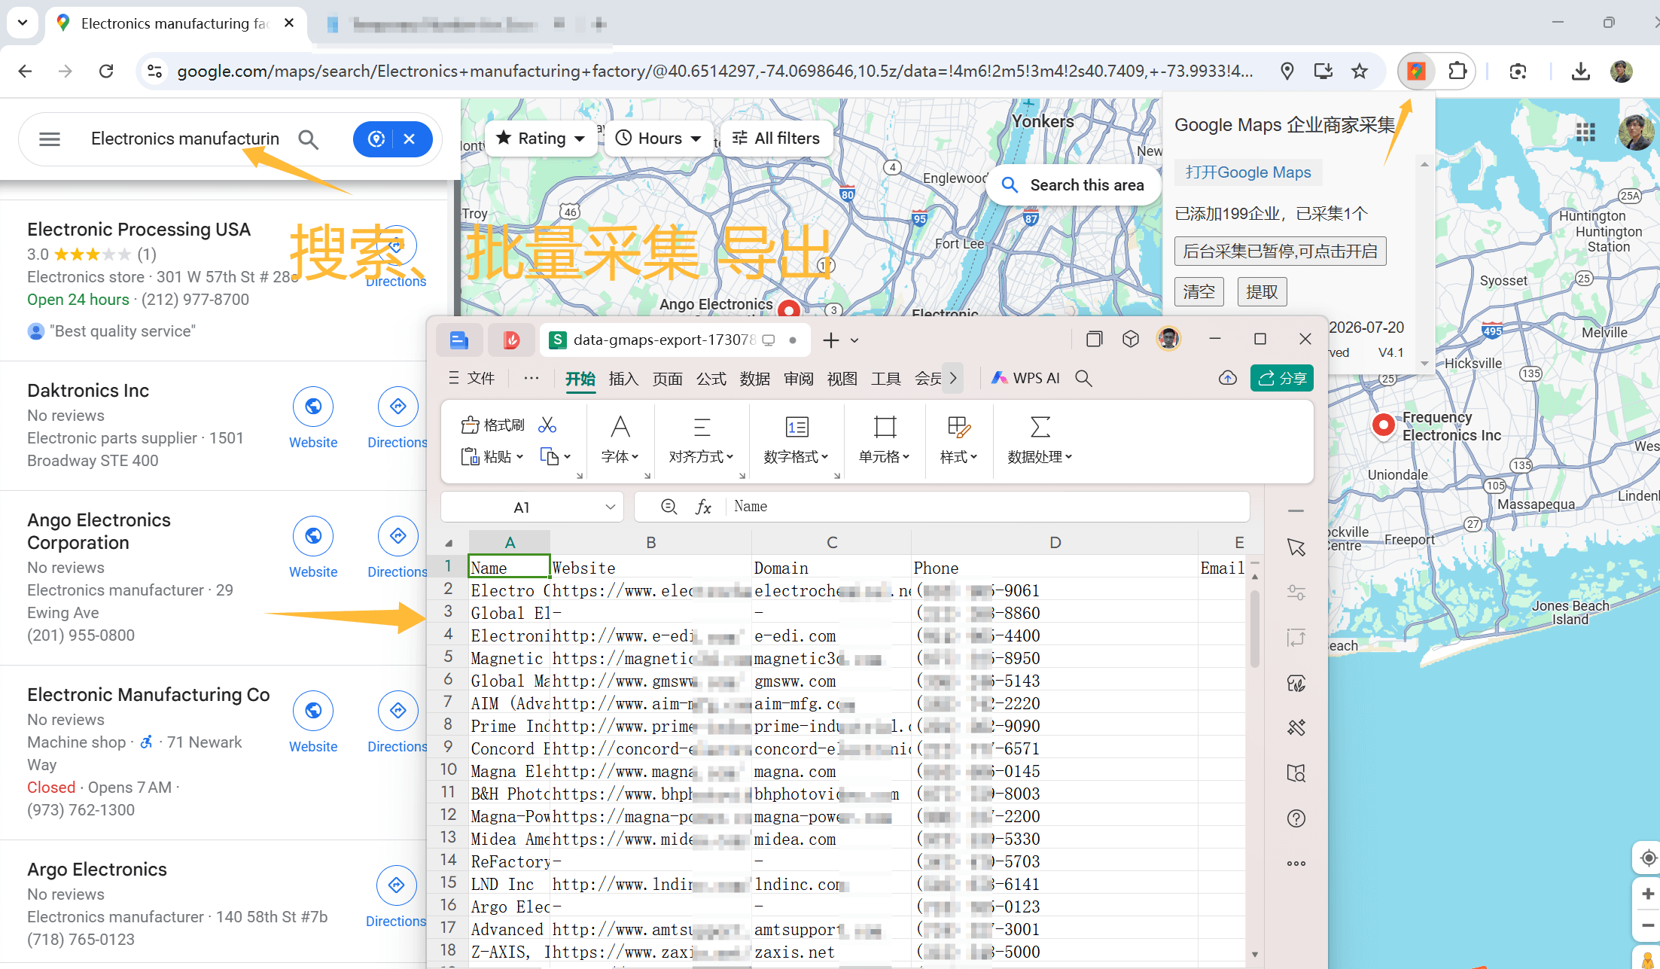Viewport: 1660px width, 969px height.
Task: Select the data-gmaps-export document tab
Action: pos(674,340)
